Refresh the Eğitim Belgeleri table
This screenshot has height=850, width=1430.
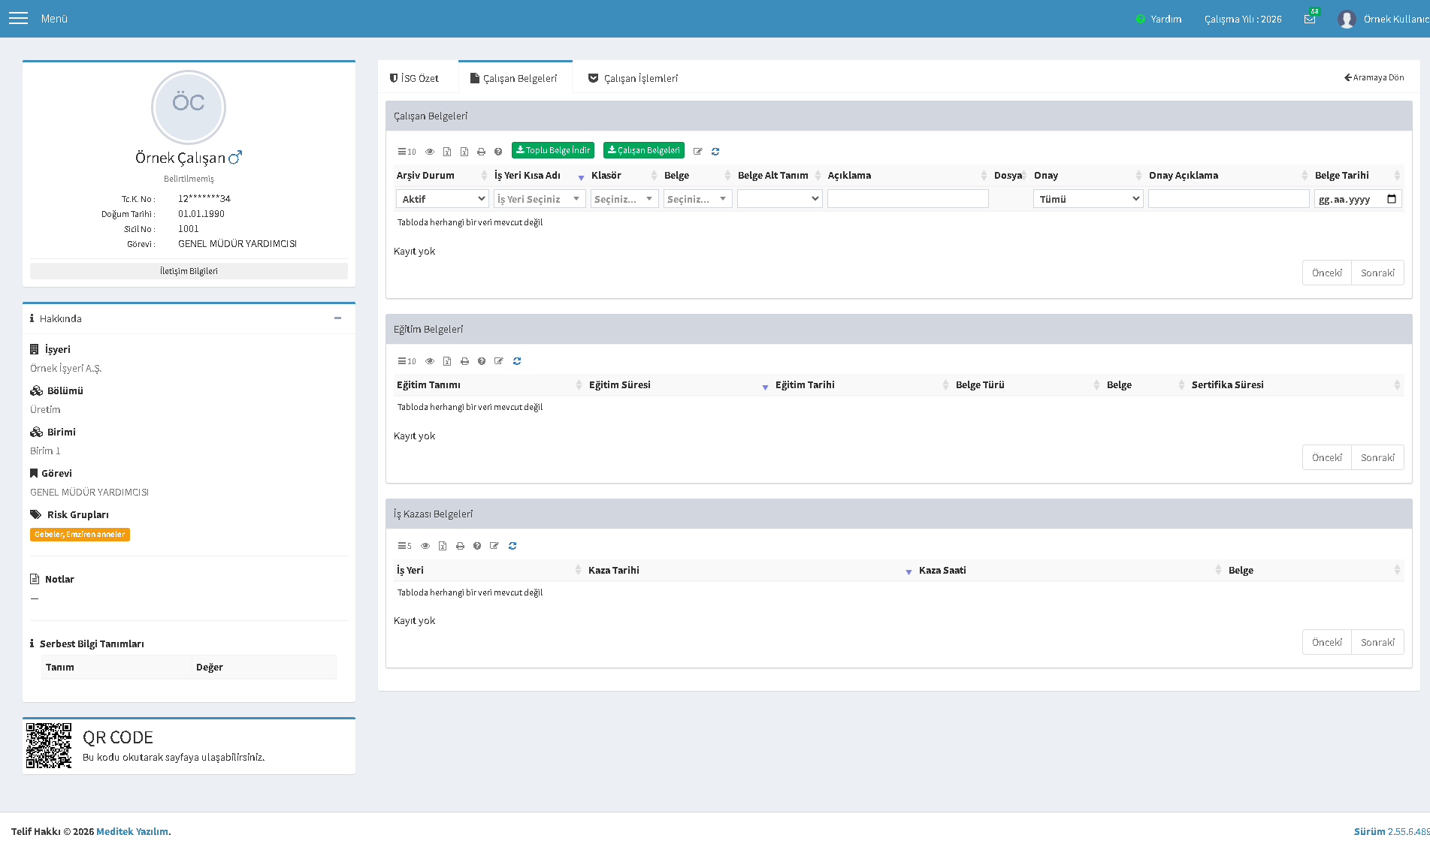coord(517,361)
